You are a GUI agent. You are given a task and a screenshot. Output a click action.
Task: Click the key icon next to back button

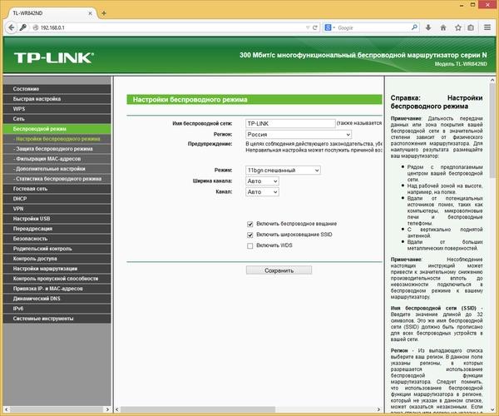(22, 27)
